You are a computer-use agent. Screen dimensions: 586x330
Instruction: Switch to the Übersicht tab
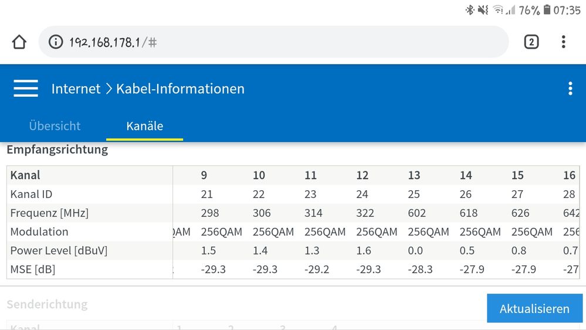[x=55, y=126]
